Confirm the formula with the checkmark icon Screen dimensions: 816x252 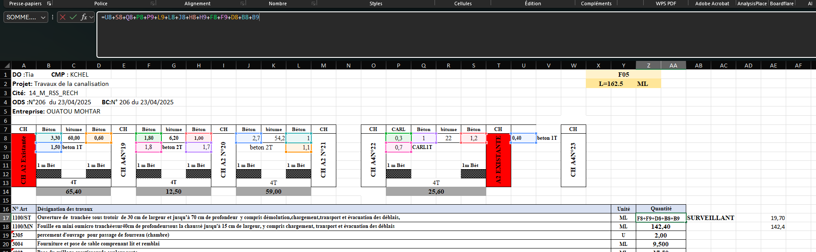coord(73,18)
